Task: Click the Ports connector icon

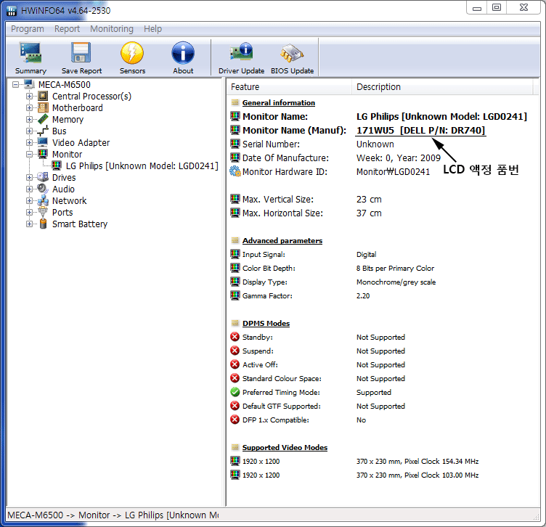Action: click(x=43, y=212)
